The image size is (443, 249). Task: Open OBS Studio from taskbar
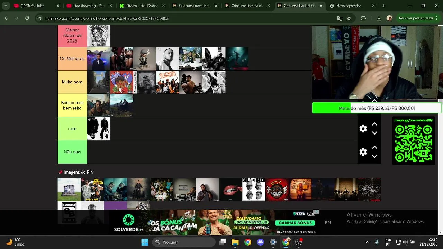[x=298, y=242]
